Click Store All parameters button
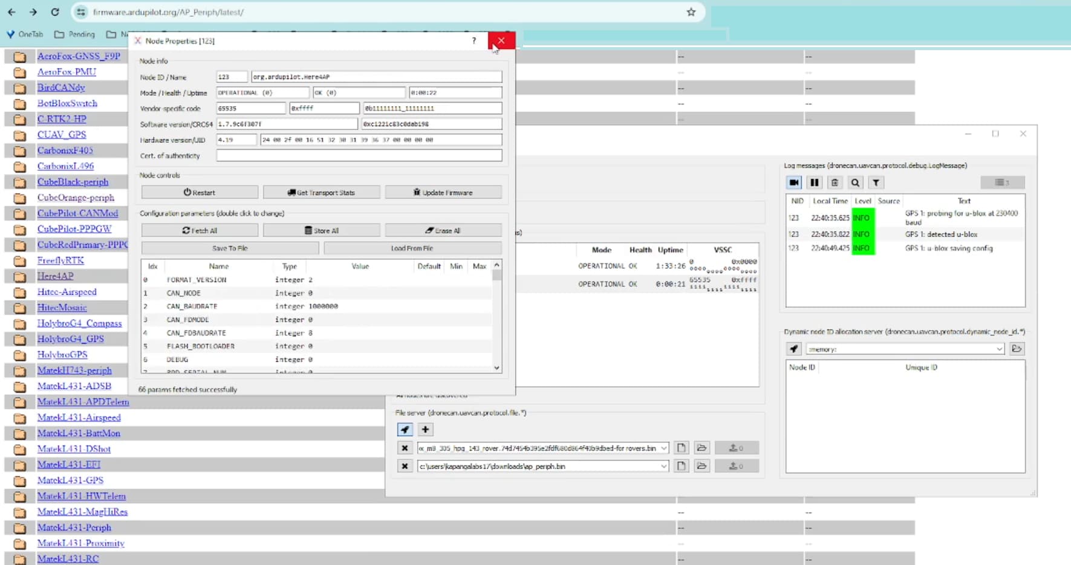The width and height of the screenshot is (1071, 565). pos(321,230)
